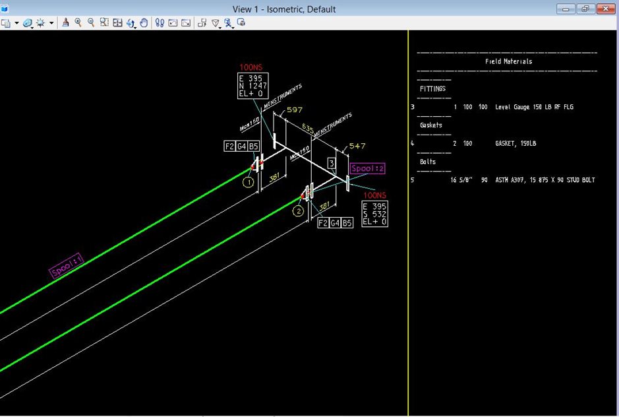This screenshot has height=417, width=619.
Task: Activate the Pan View hand tool
Action: click(144, 22)
